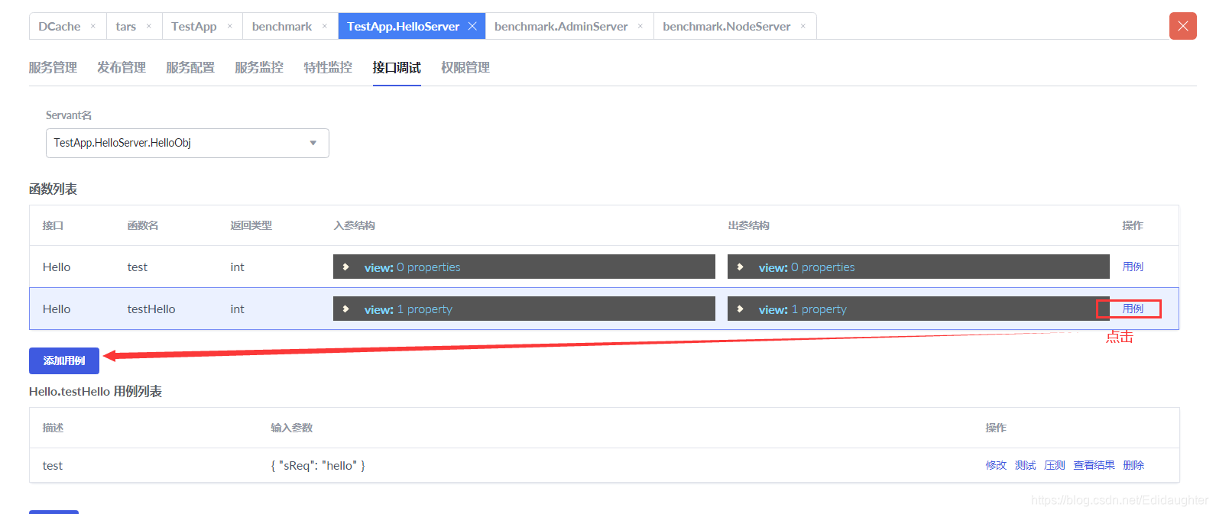Click the 添加用例 button
Image resolution: width=1216 pixels, height=514 pixels.
[64, 360]
